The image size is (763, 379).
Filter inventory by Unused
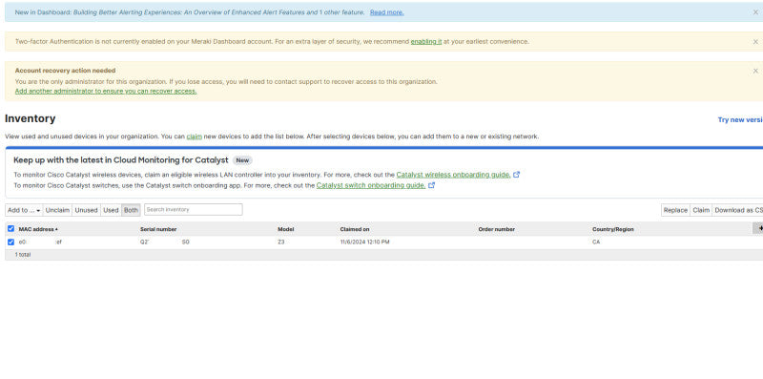coord(86,210)
